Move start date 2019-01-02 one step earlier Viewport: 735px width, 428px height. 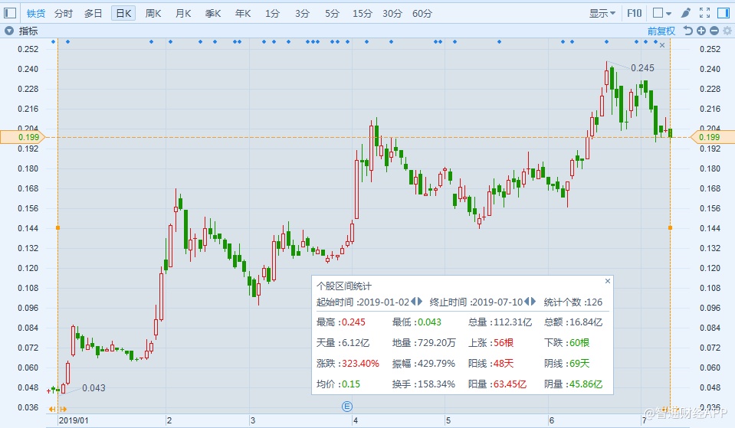[x=412, y=302]
